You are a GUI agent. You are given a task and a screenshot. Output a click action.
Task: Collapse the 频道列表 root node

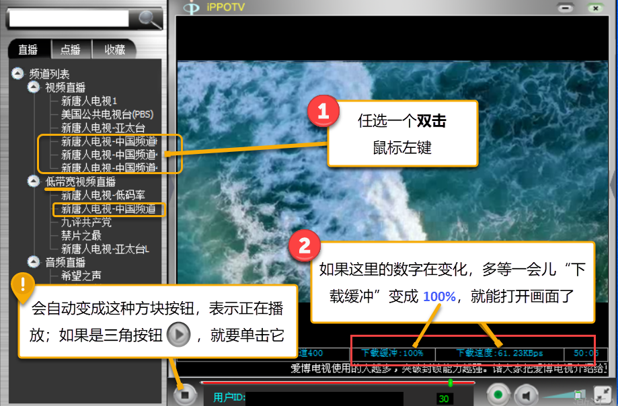tap(18, 73)
